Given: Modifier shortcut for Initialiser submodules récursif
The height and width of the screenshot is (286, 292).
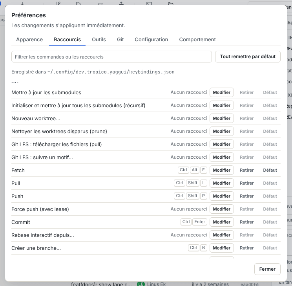Looking at the screenshot, I should (x=222, y=105).
